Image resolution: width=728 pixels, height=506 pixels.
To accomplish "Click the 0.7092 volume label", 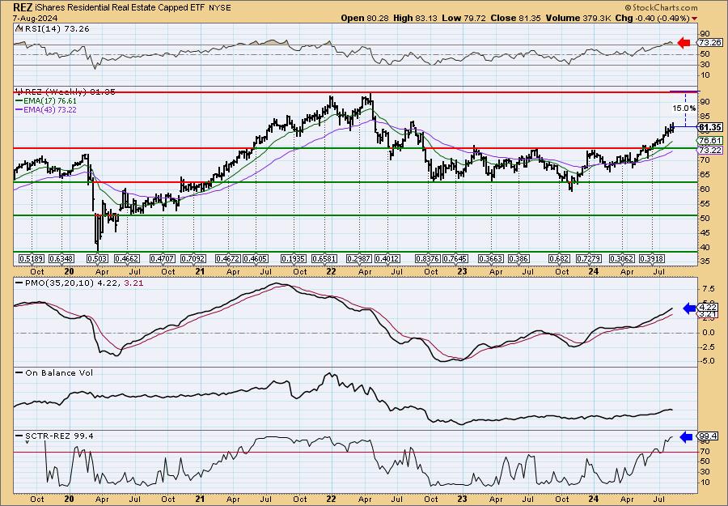I will [193, 258].
